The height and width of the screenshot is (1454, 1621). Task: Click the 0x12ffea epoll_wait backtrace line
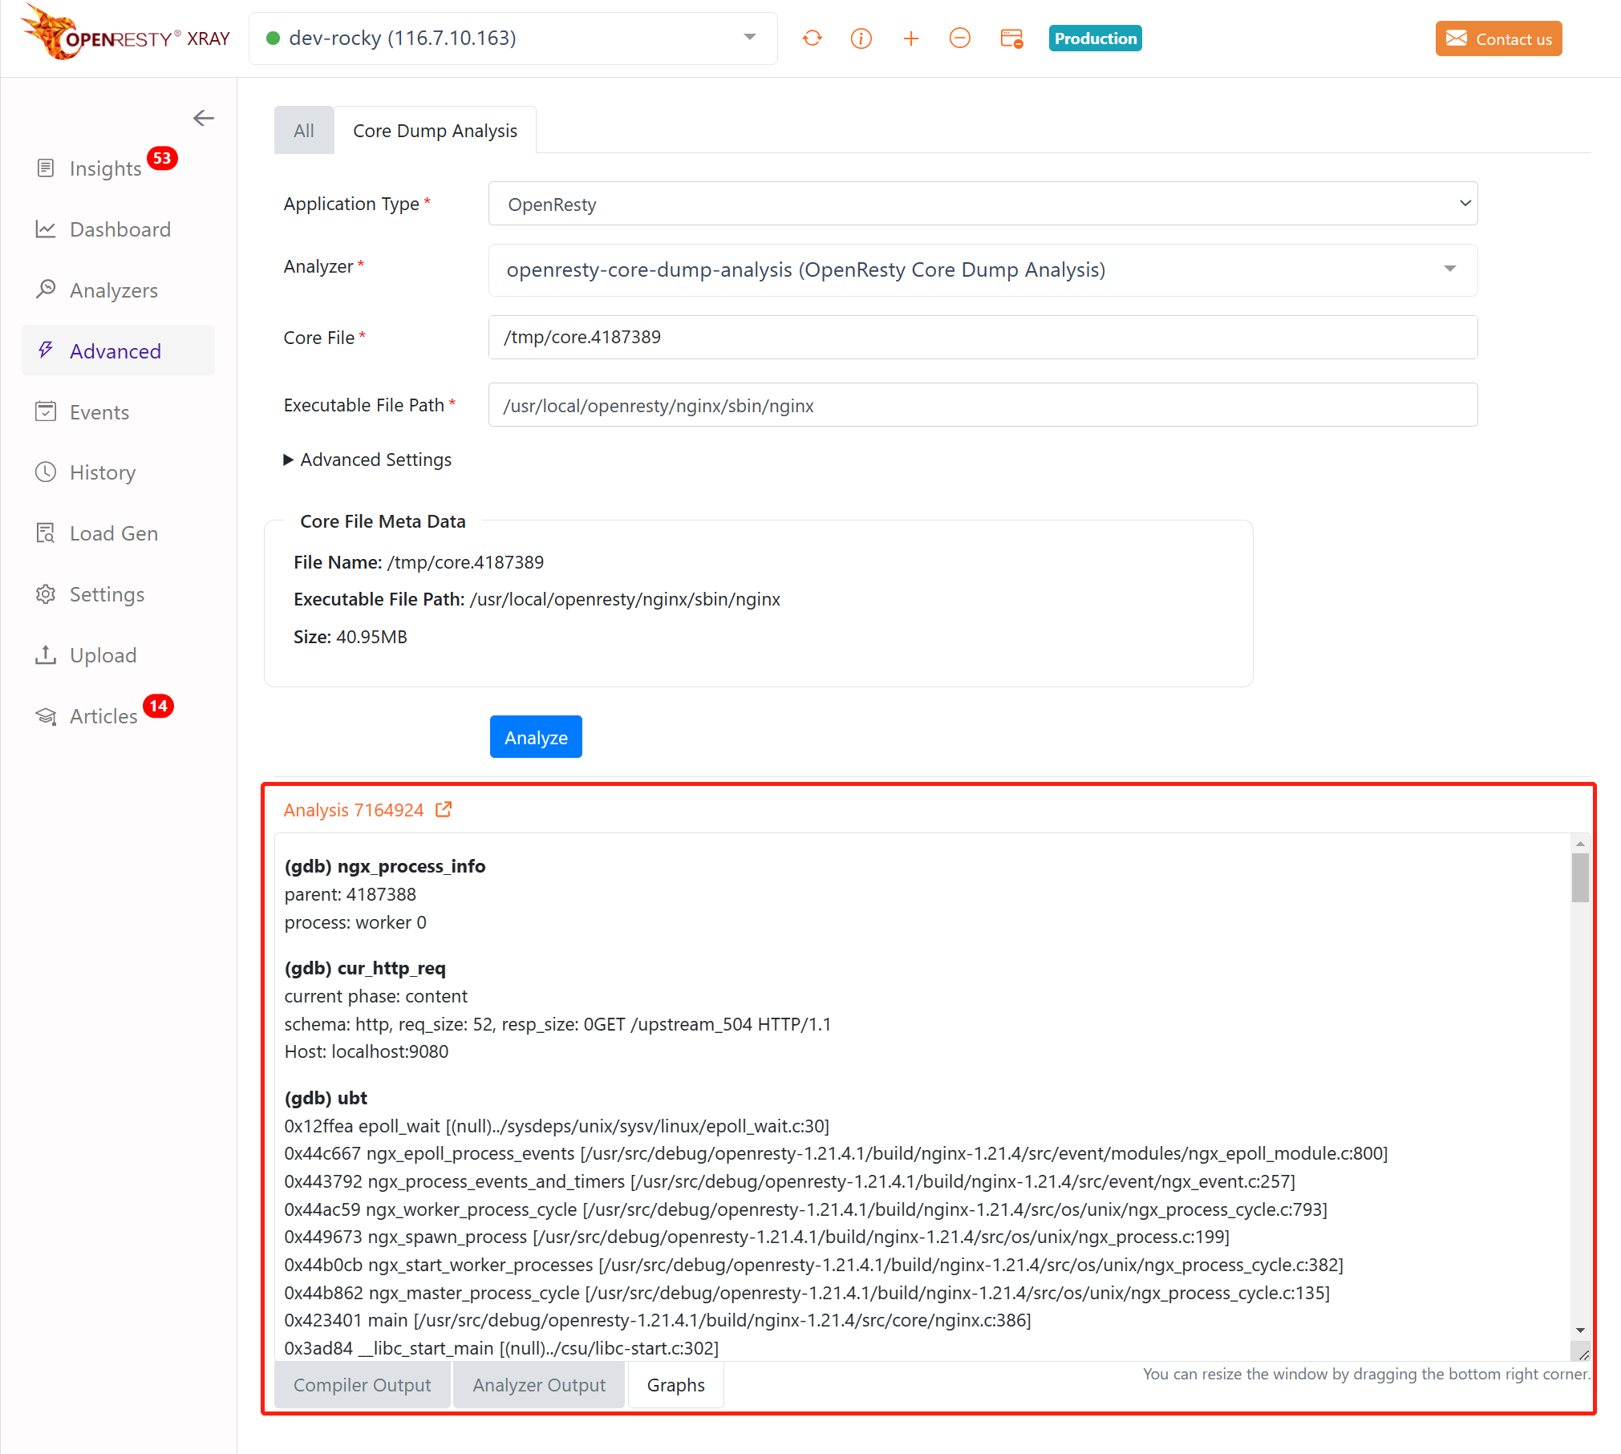(557, 1126)
